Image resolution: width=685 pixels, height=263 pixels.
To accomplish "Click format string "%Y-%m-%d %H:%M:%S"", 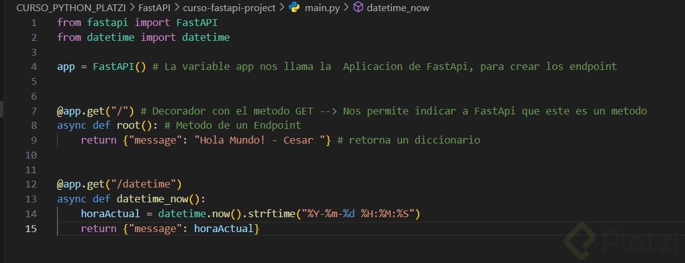I will click(x=358, y=213).
